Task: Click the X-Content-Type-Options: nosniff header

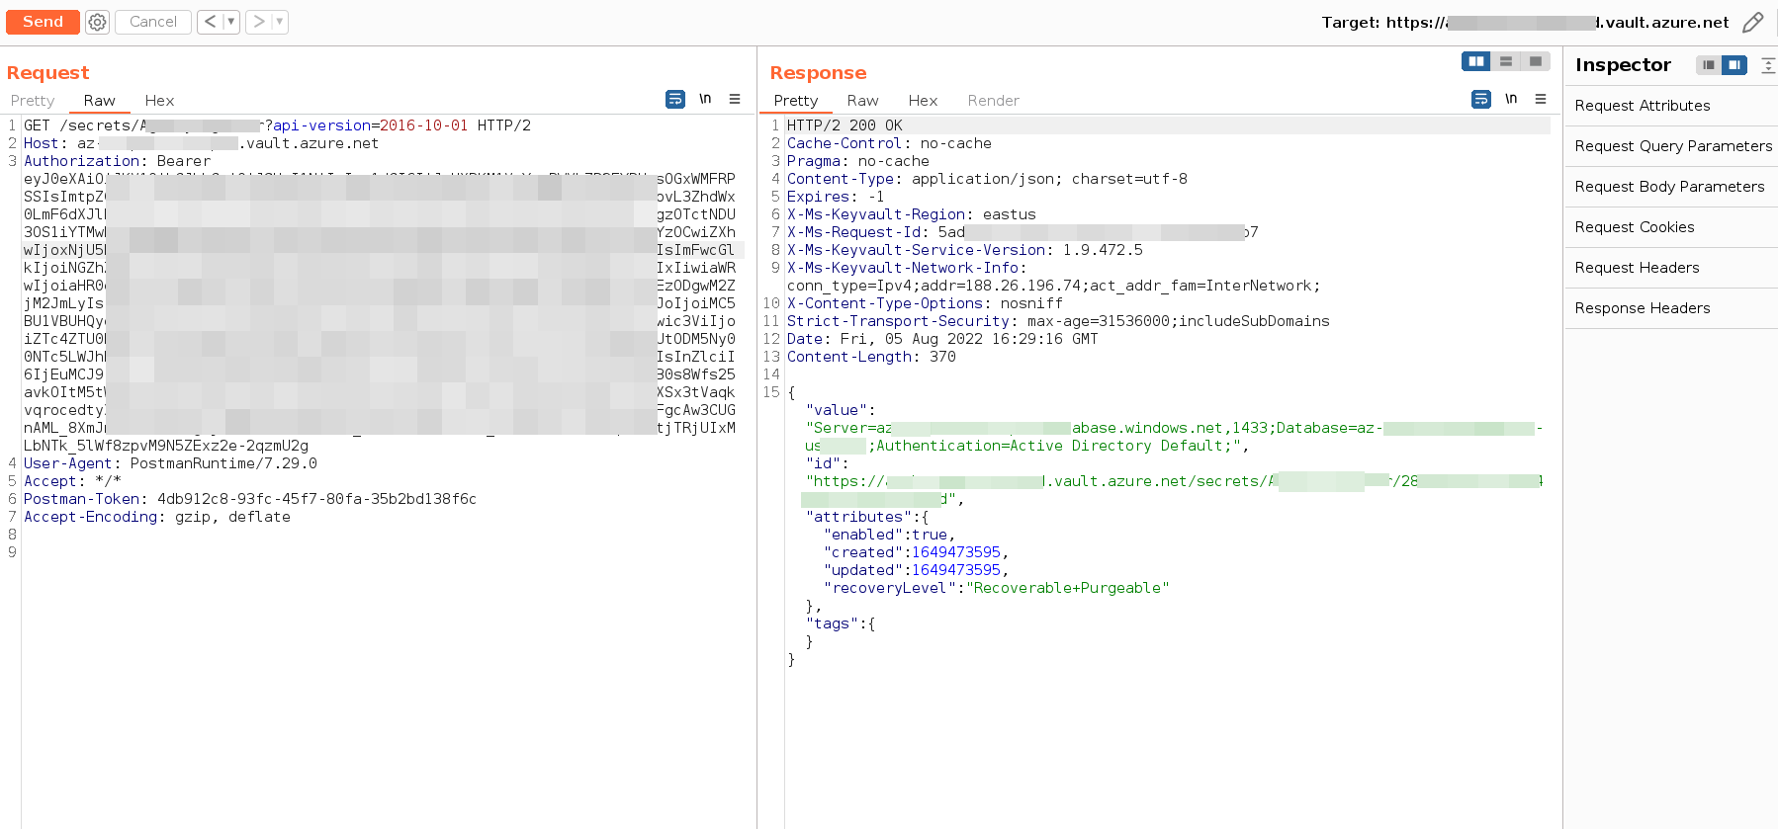Action: tap(925, 303)
